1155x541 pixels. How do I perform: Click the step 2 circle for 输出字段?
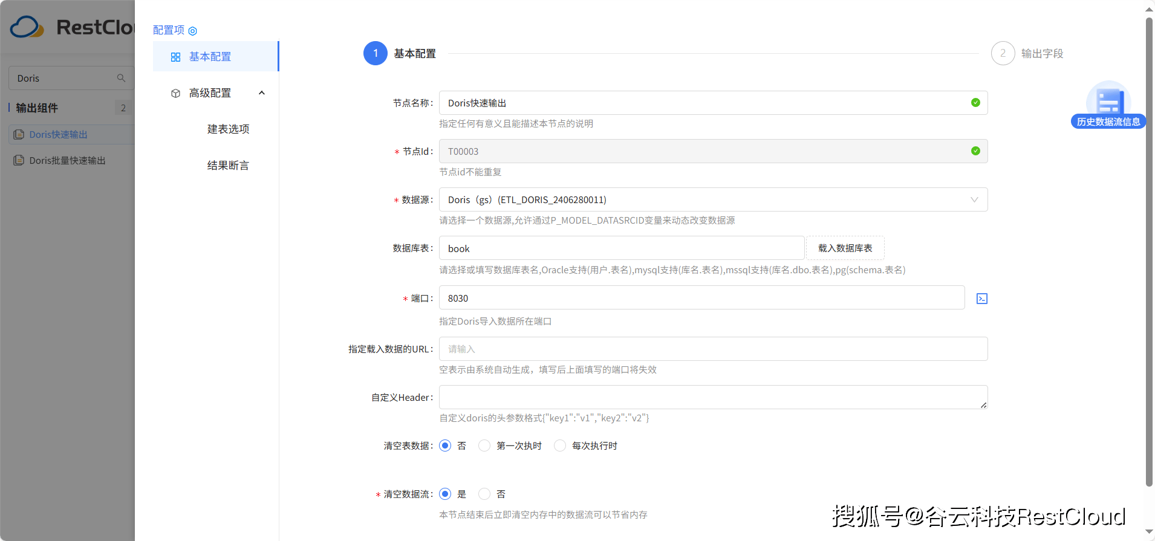(x=1003, y=53)
